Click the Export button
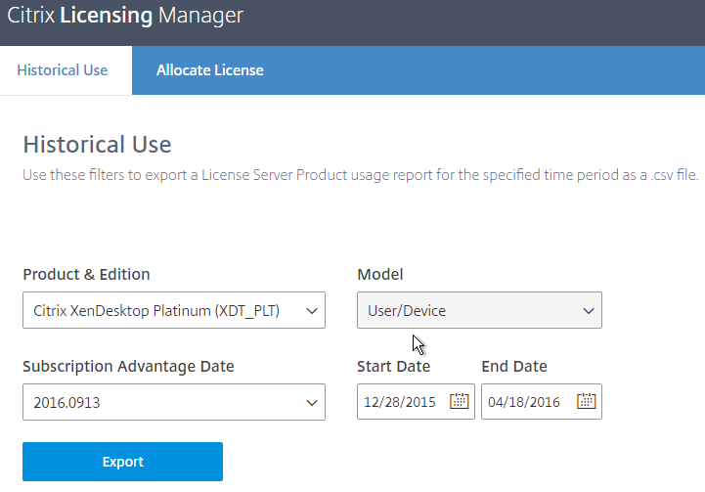This screenshot has height=492, width=705. (123, 462)
